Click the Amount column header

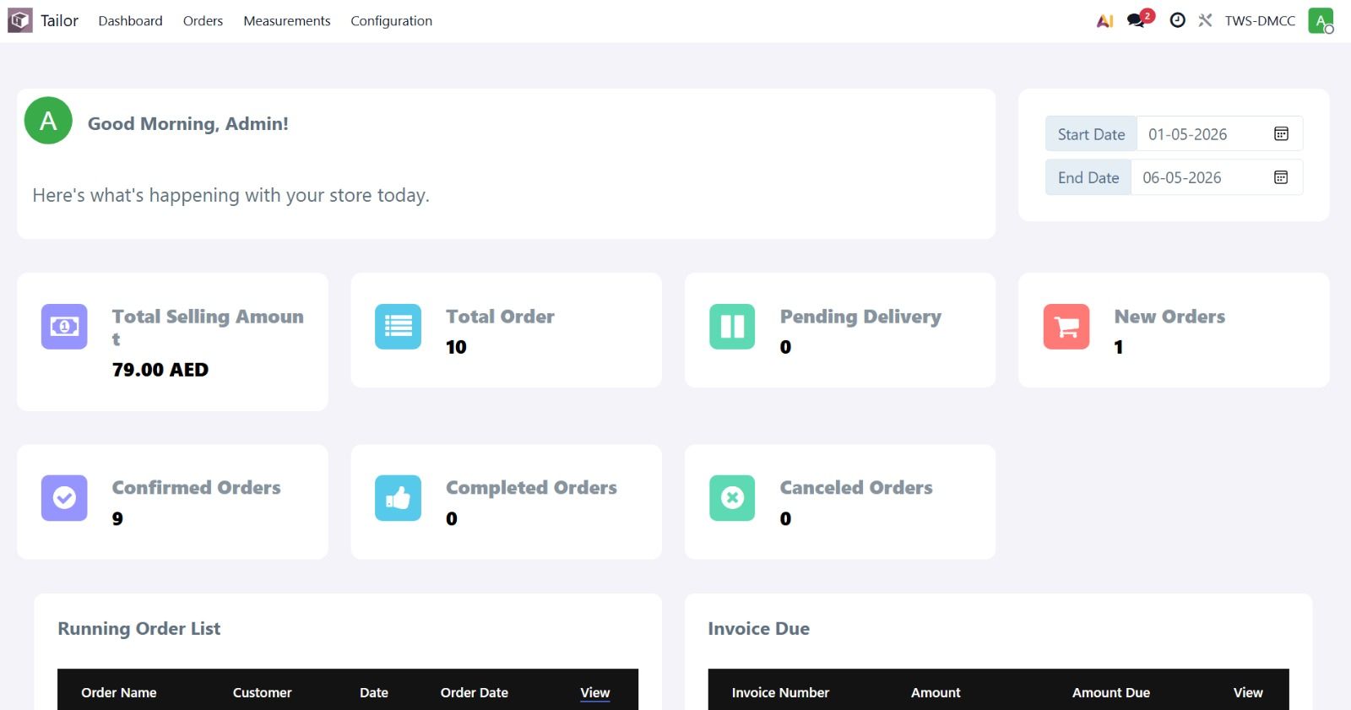[936, 692]
